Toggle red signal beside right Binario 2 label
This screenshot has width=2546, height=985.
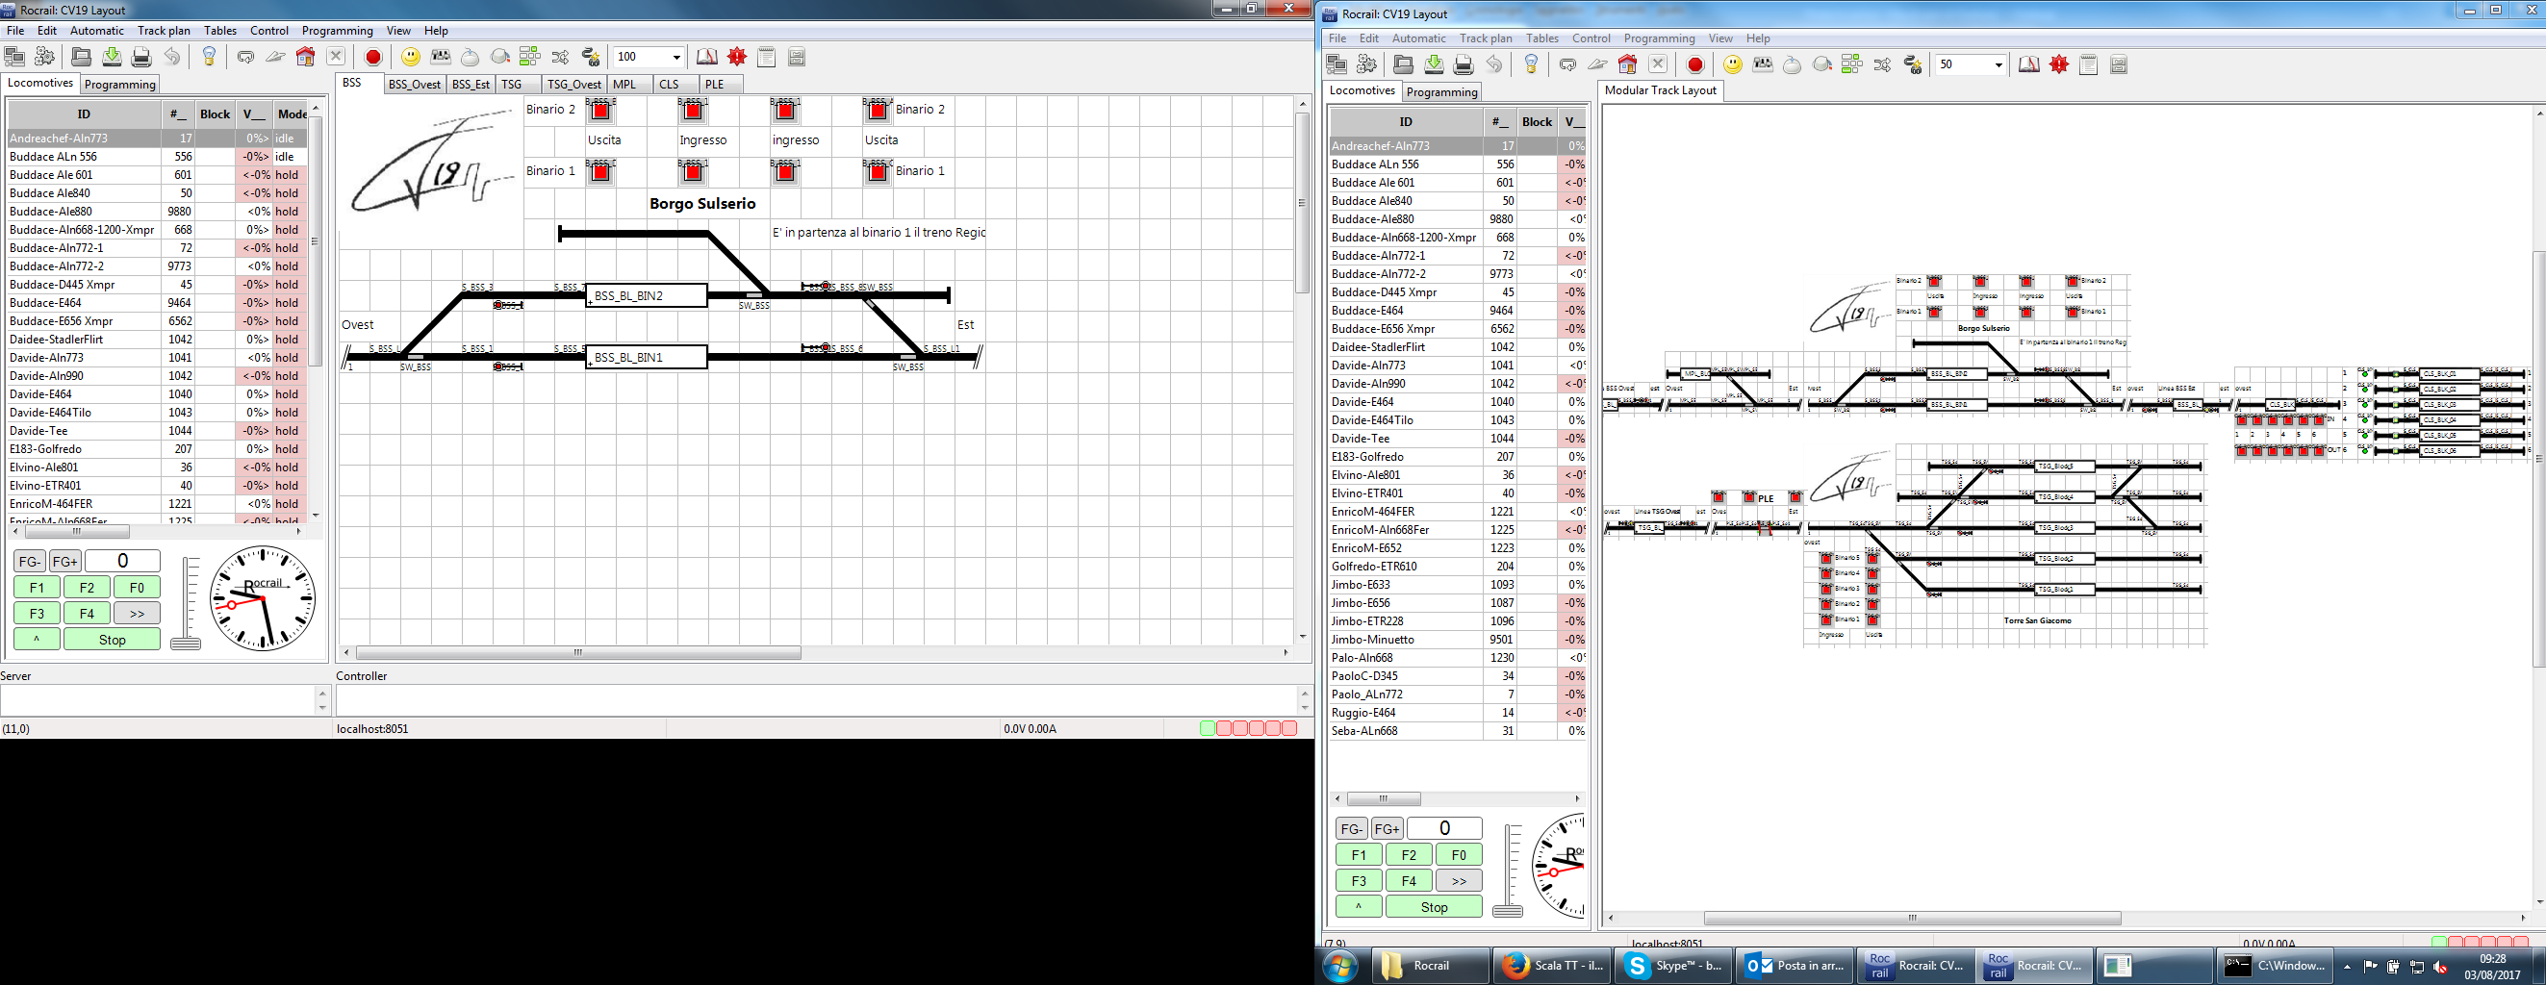tap(877, 111)
